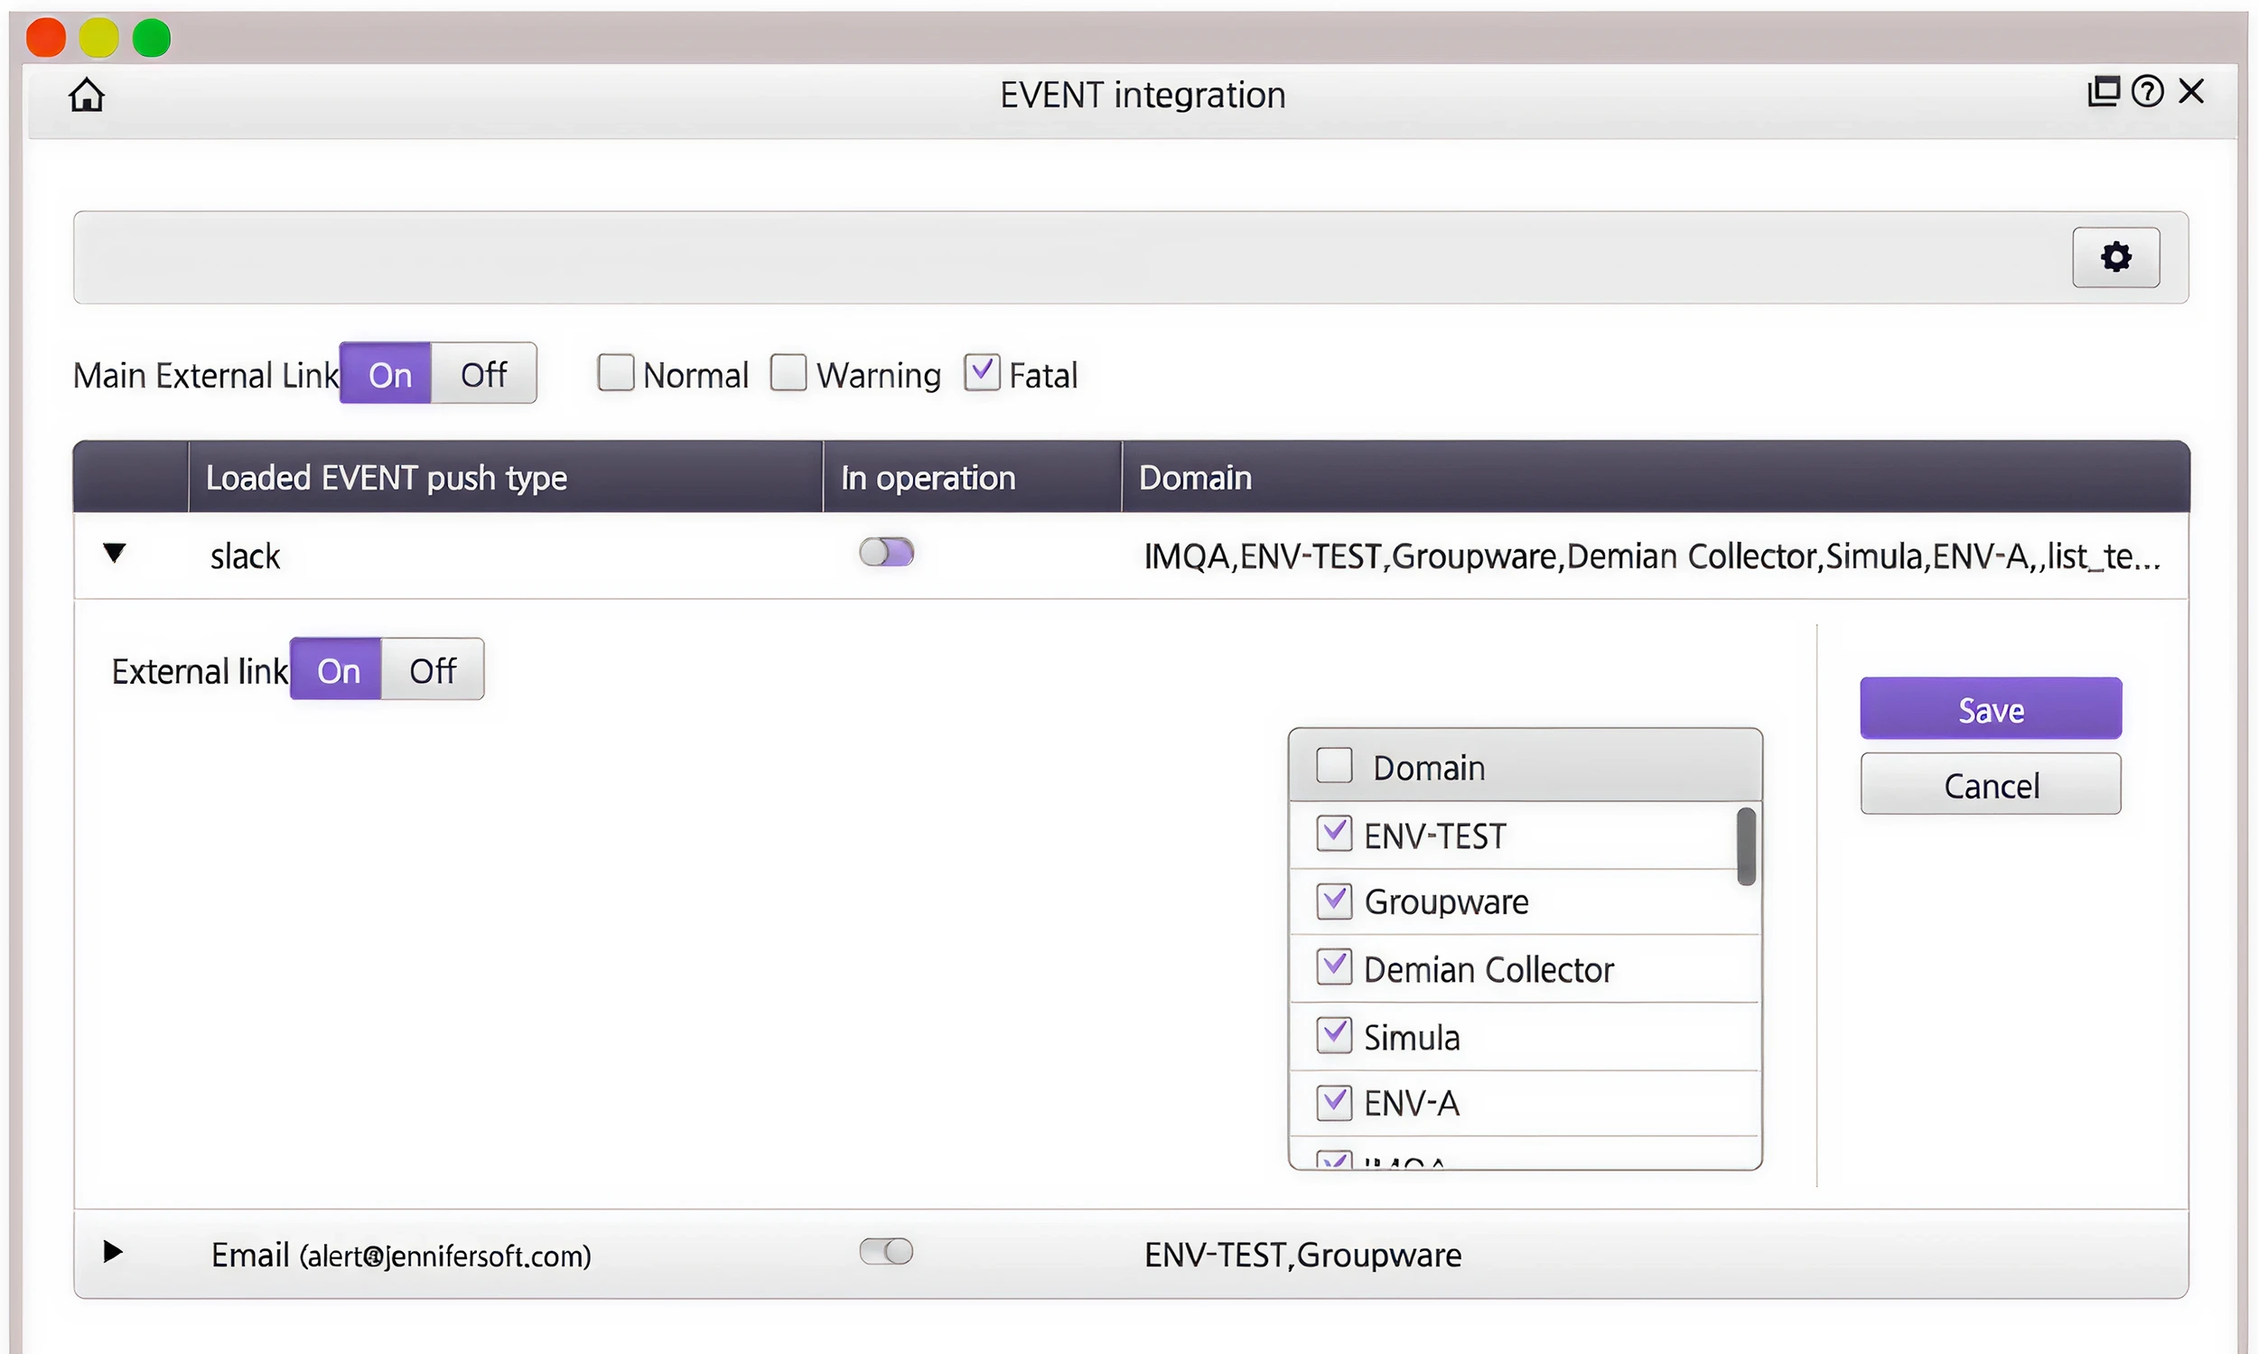
Task: Click the yellow macOS window button
Action: pyautogui.click(x=98, y=38)
